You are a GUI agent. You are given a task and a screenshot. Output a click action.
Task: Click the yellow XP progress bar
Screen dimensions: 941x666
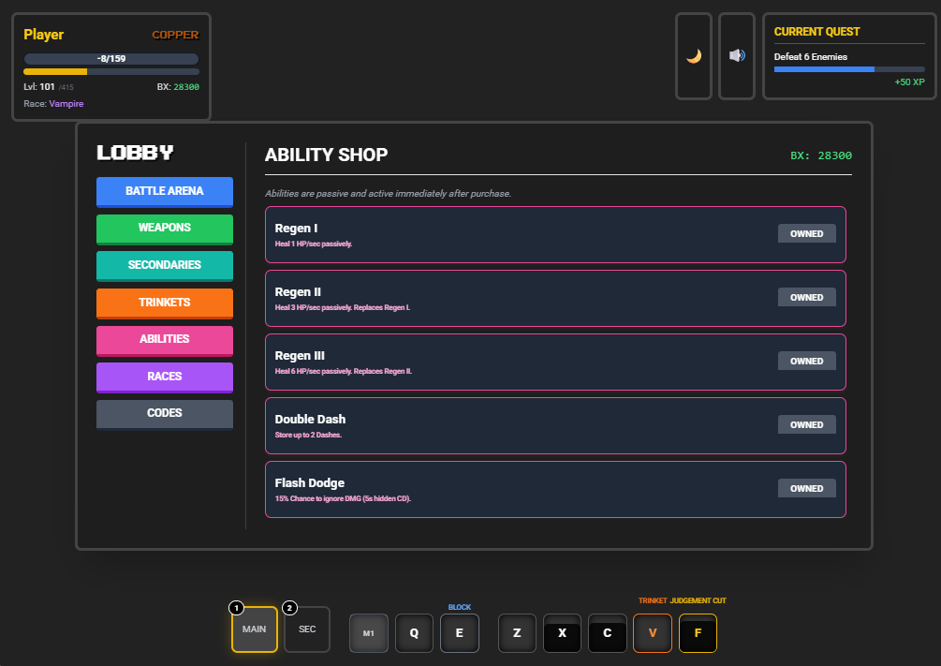coord(111,72)
